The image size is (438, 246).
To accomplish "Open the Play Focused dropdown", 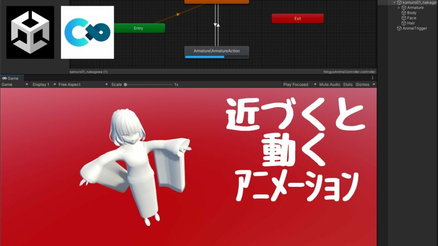I will (299, 84).
